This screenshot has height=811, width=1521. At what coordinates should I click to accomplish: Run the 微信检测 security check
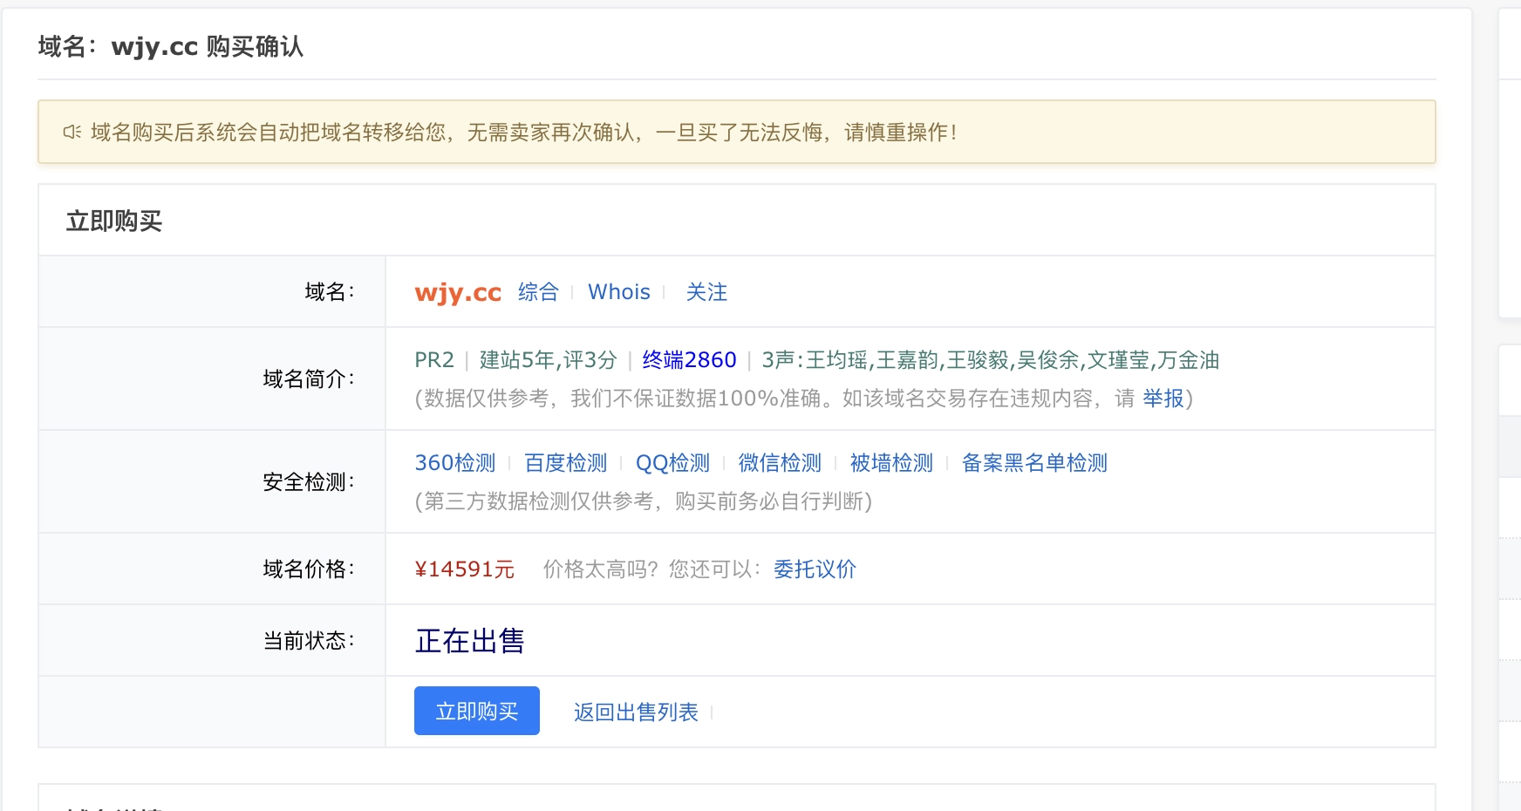(780, 463)
